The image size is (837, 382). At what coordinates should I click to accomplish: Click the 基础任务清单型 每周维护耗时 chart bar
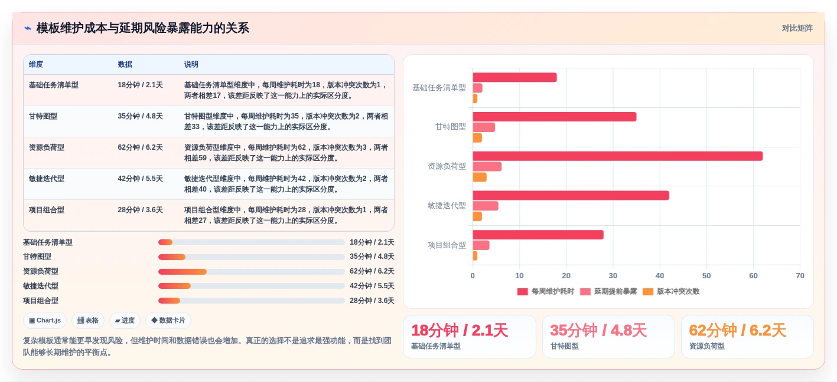[514, 77]
